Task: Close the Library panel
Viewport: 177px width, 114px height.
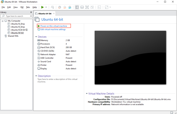Action: click(31, 12)
